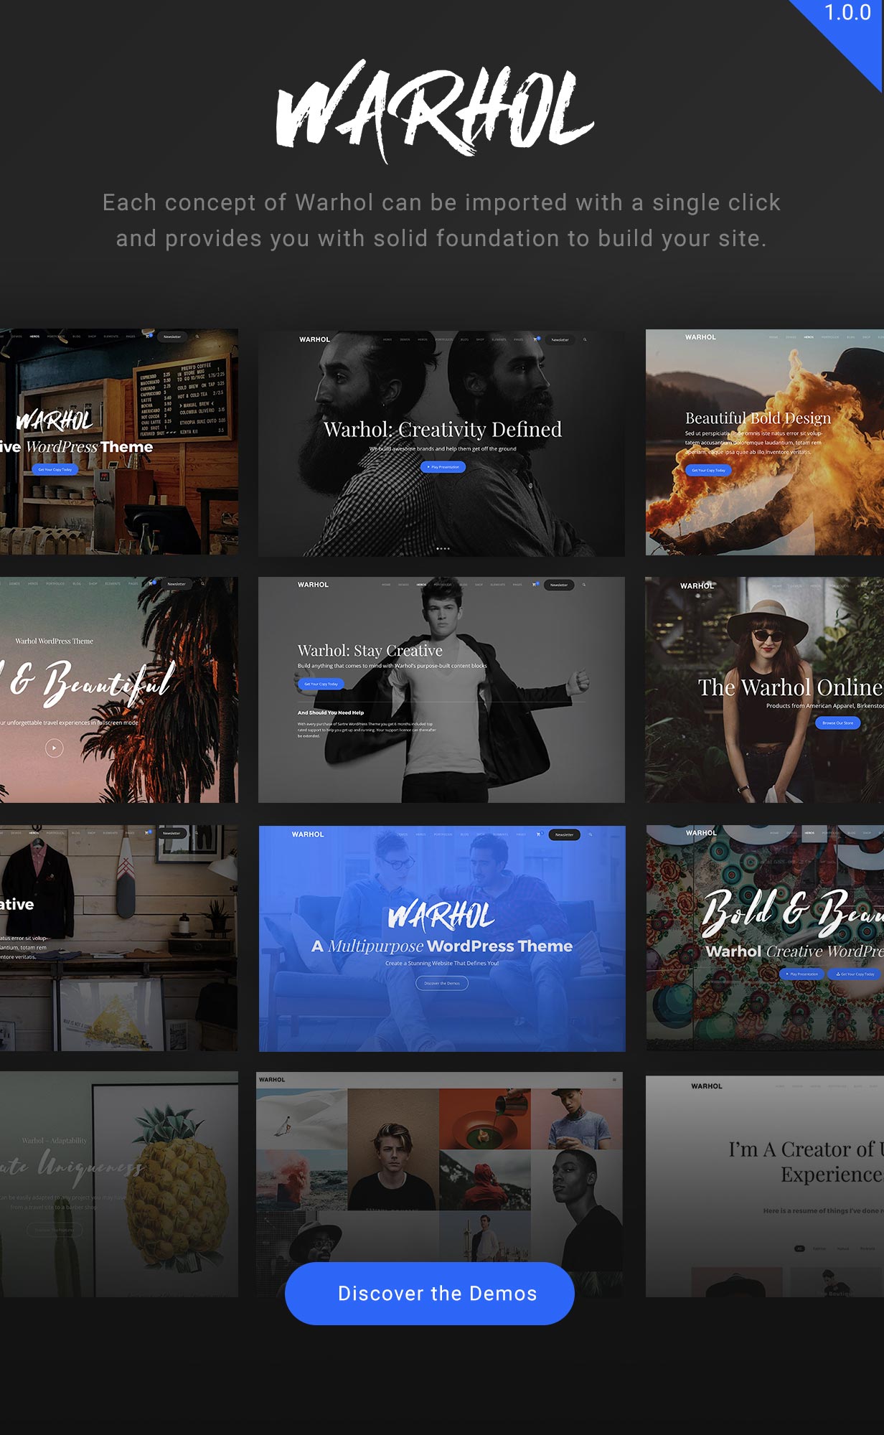The height and width of the screenshot is (1435, 884).
Task: Click the WARHOL logo in portfolio grid demo
Action: click(272, 1080)
